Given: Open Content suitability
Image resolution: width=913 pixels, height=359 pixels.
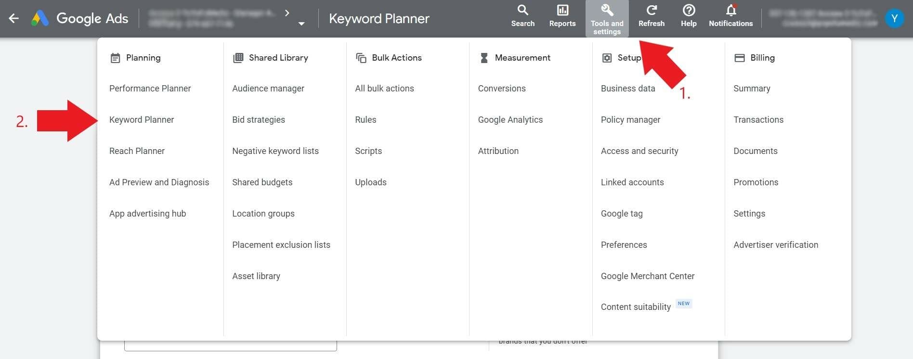Looking at the screenshot, I should coord(636,307).
